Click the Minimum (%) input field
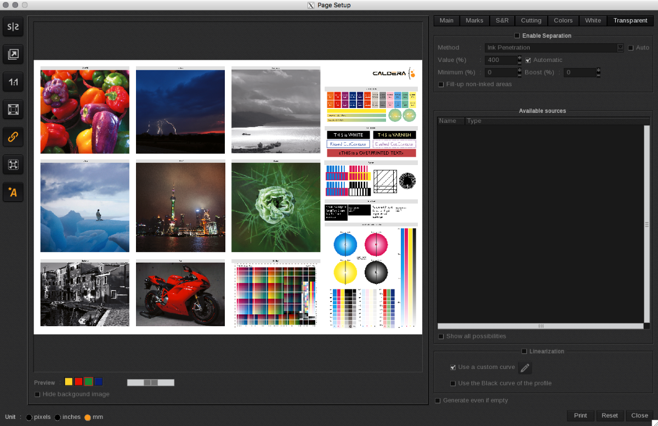658x426 pixels. (x=500, y=72)
